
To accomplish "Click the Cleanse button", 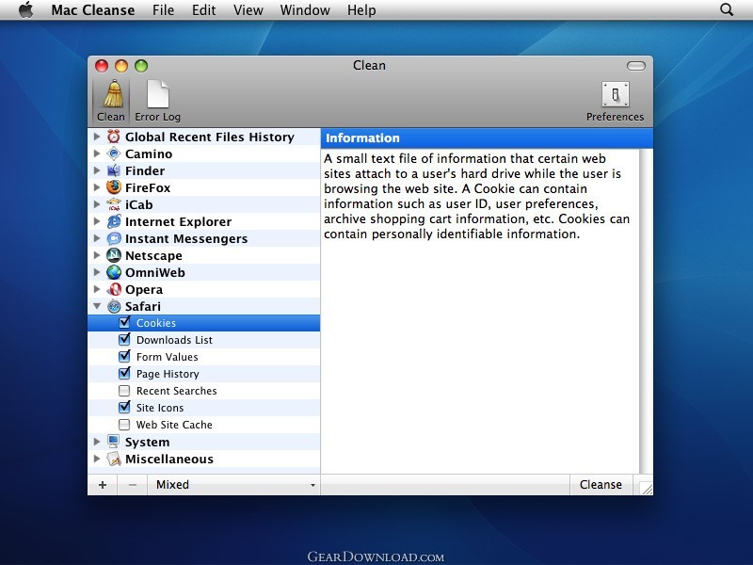I will (601, 484).
